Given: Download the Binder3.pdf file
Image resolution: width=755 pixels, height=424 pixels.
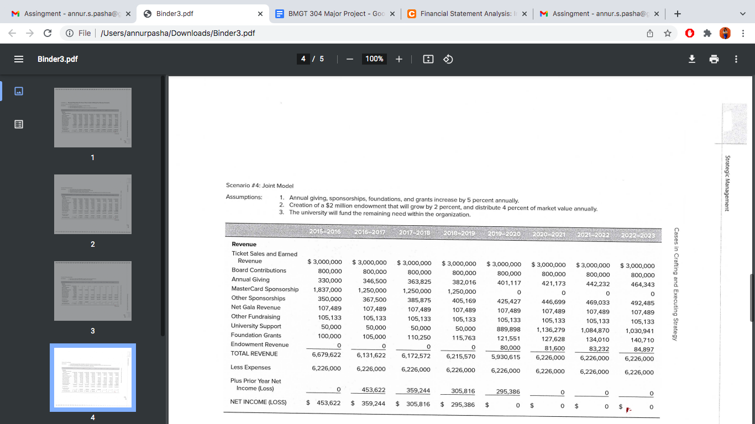Looking at the screenshot, I should pyautogui.click(x=691, y=59).
